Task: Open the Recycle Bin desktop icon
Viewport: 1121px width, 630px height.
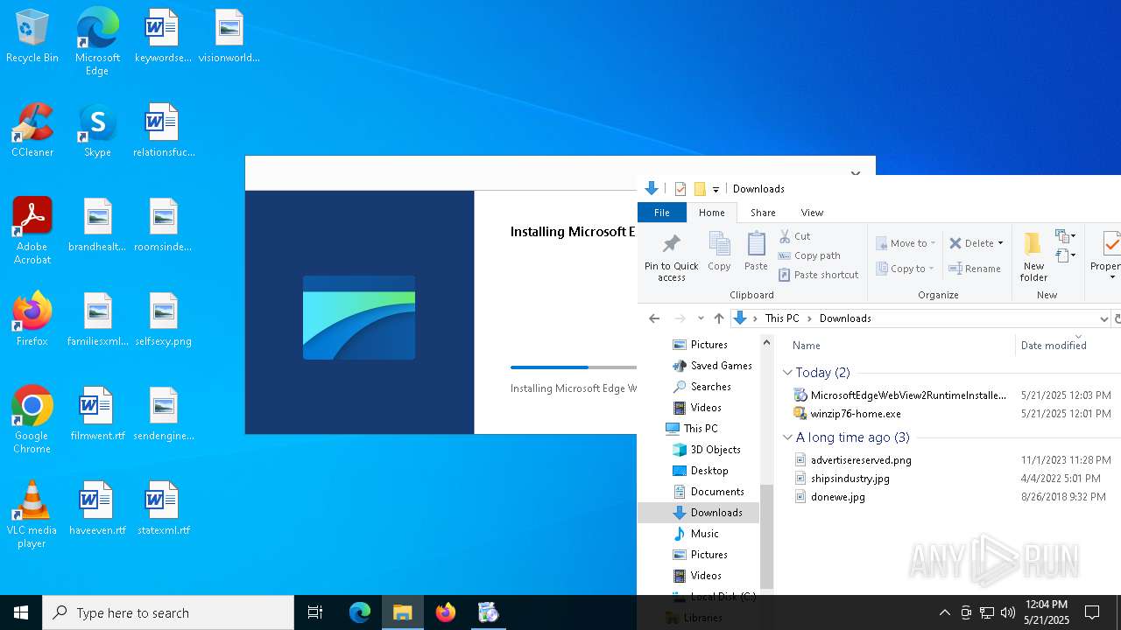Action: coord(32,37)
